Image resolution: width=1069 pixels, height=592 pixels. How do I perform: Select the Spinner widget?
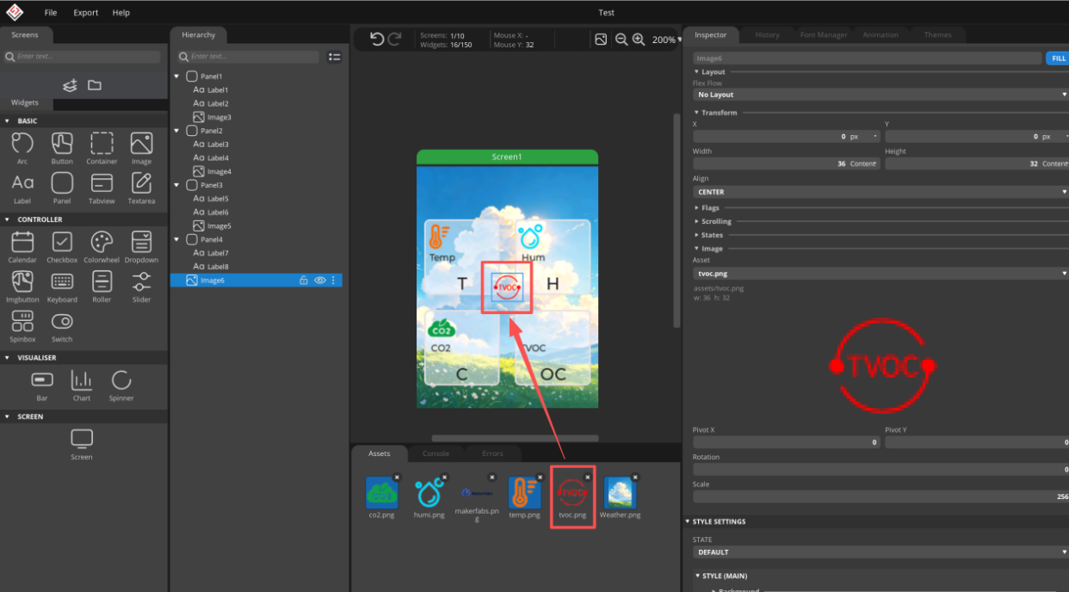[x=121, y=385]
